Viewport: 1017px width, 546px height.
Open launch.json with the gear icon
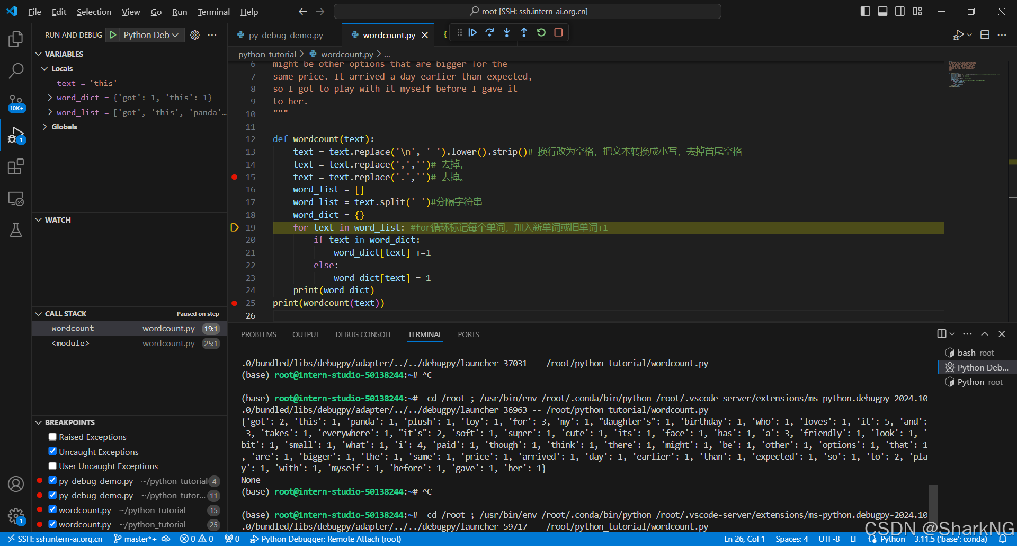[x=195, y=35]
